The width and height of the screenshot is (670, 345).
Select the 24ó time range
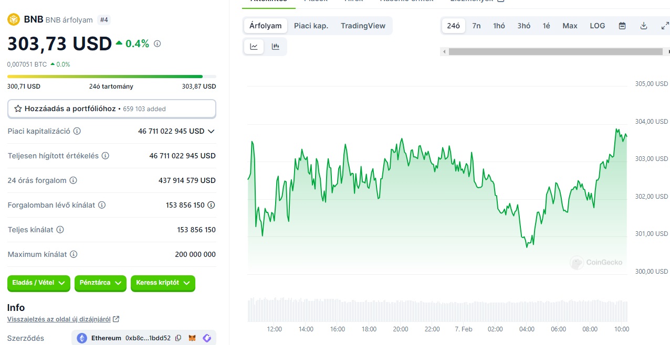pyautogui.click(x=454, y=26)
